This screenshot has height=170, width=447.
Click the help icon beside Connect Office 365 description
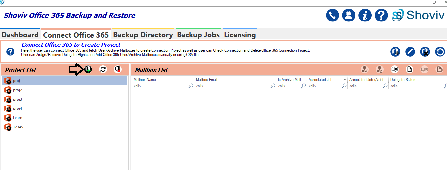[11, 52]
